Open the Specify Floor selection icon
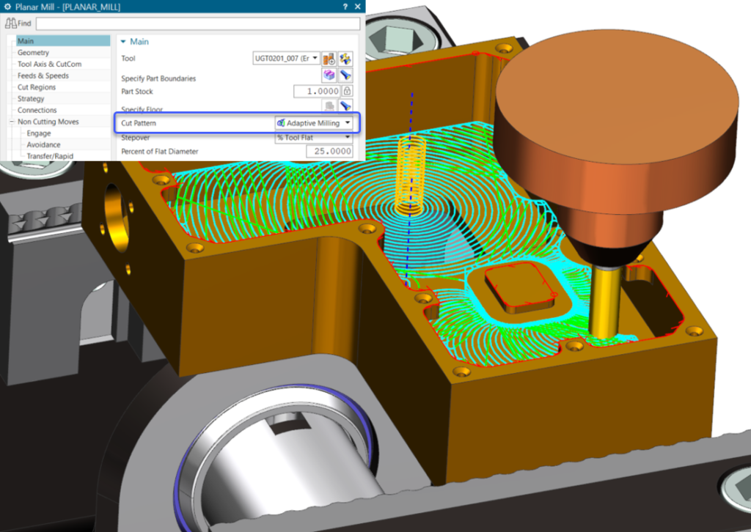751x532 pixels. pos(329,105)
